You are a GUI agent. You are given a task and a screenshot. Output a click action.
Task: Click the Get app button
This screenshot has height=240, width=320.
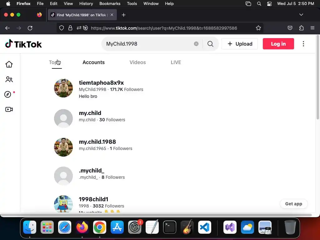[294, 204]
